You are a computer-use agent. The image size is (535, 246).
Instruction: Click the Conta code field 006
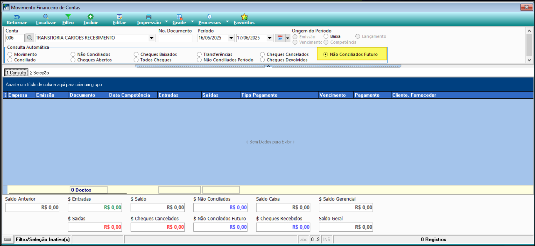pyautogui.click(x=15, y=38)
